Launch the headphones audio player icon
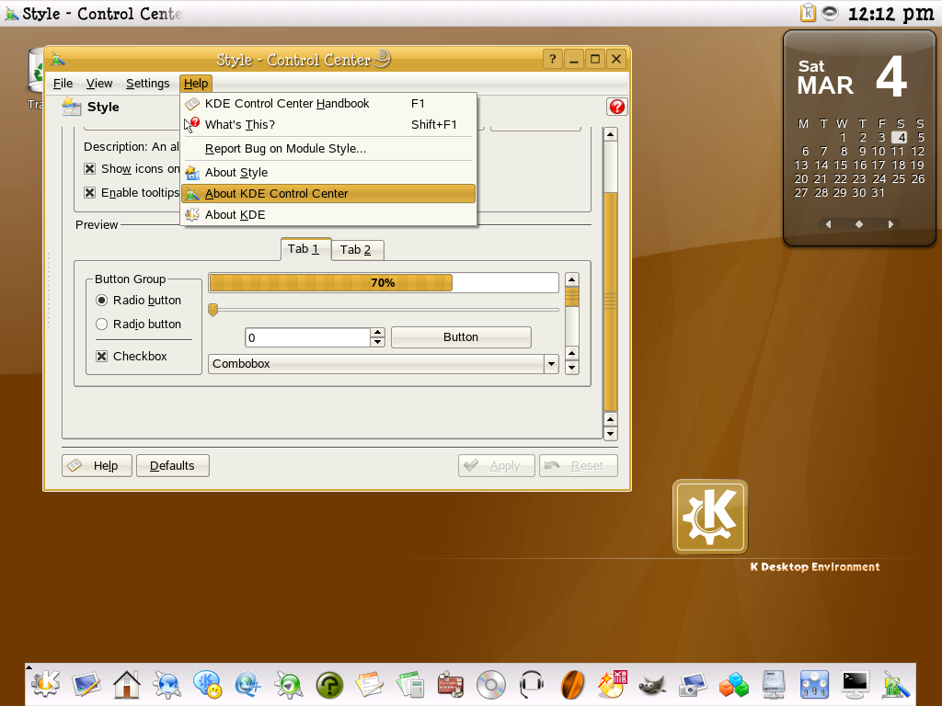942x706 pixels. (x=531, y=684)
